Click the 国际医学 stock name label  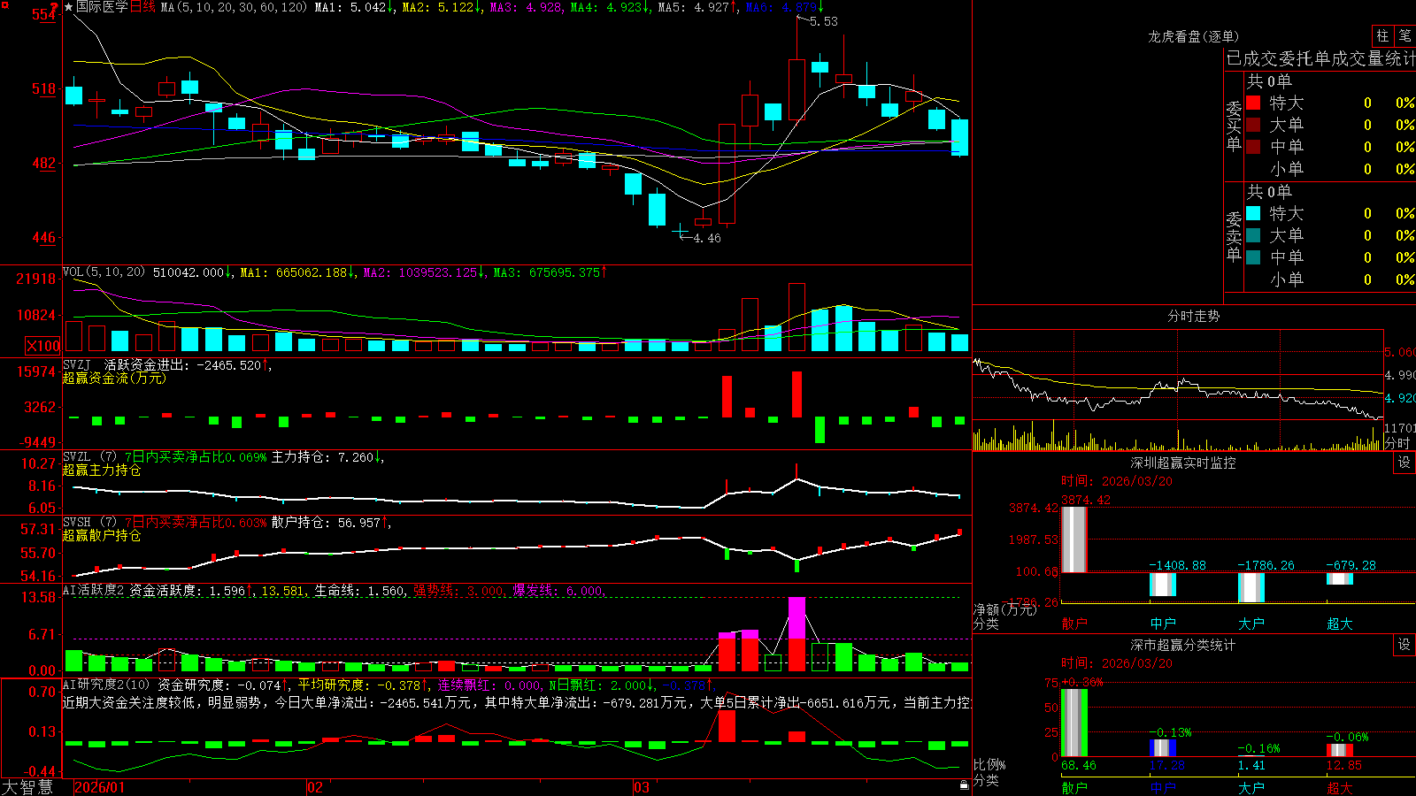tap(102, 7)
